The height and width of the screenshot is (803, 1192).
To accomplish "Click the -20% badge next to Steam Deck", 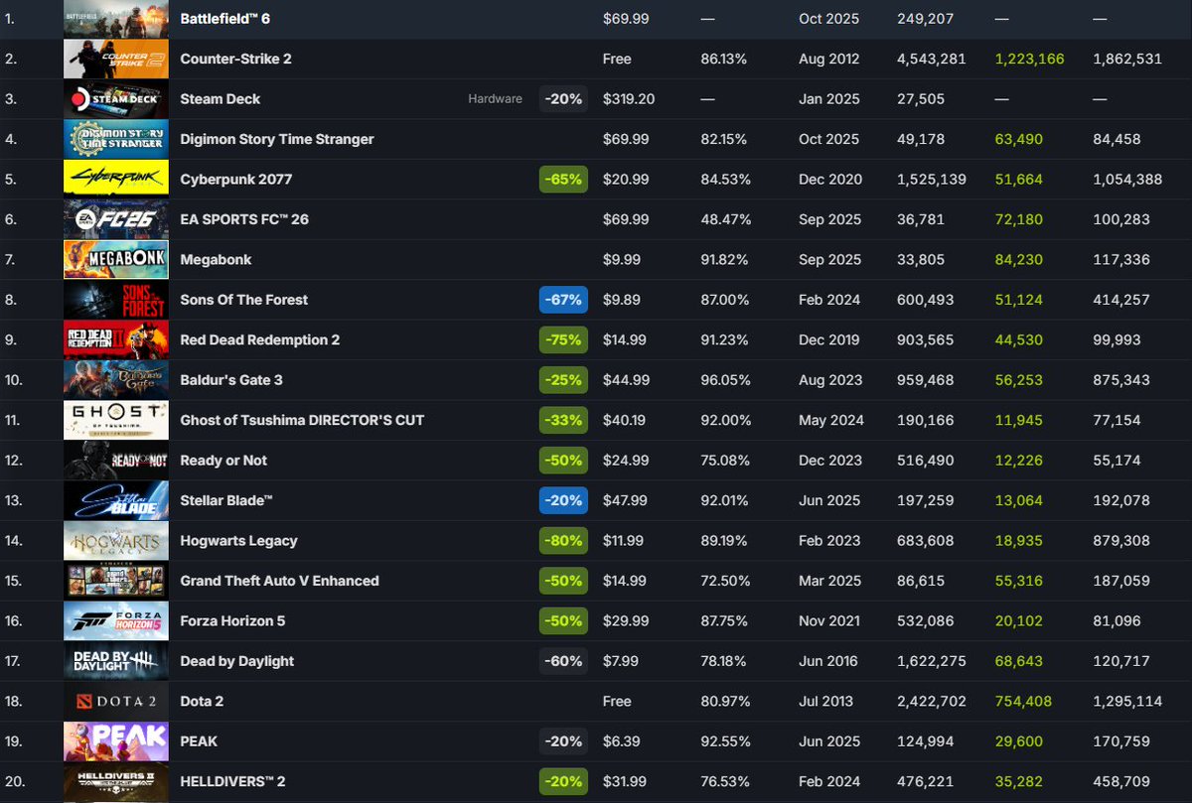I will [x=563, y=98].
